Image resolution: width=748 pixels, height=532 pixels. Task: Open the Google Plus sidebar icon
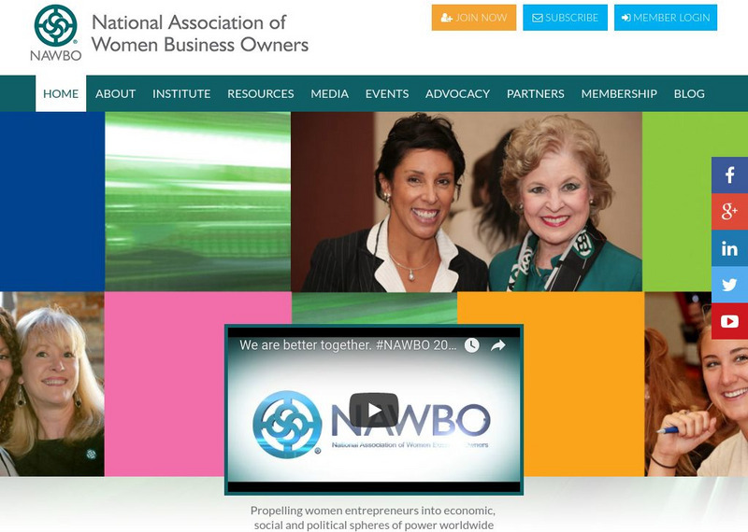click(729, 212)
